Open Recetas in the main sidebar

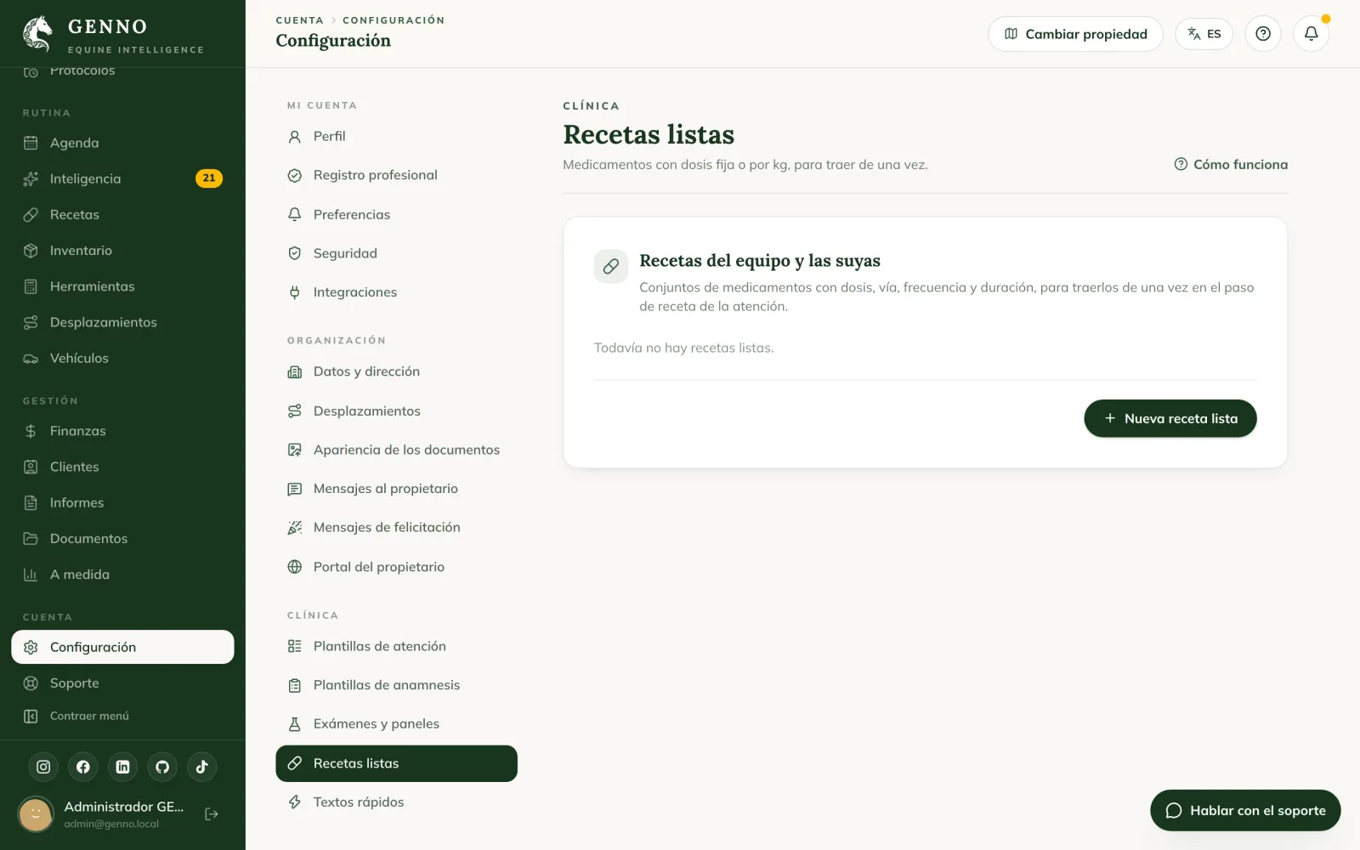click(122, 214)
